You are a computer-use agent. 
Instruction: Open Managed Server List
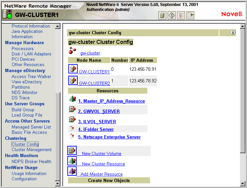(31, 127)
